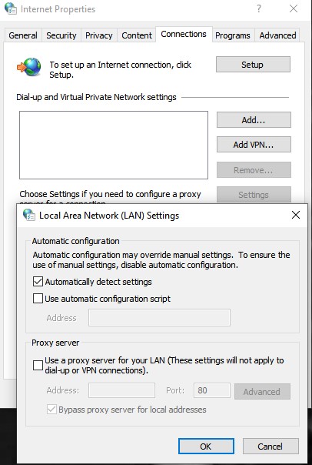Open the Security tab
312x465 pixels.
pos(61,35)
